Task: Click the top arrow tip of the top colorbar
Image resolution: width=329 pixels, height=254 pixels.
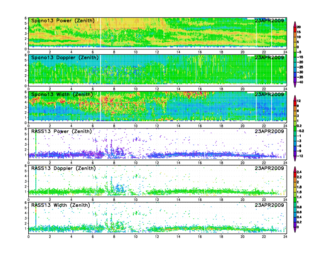Action: tap(295, 24)
